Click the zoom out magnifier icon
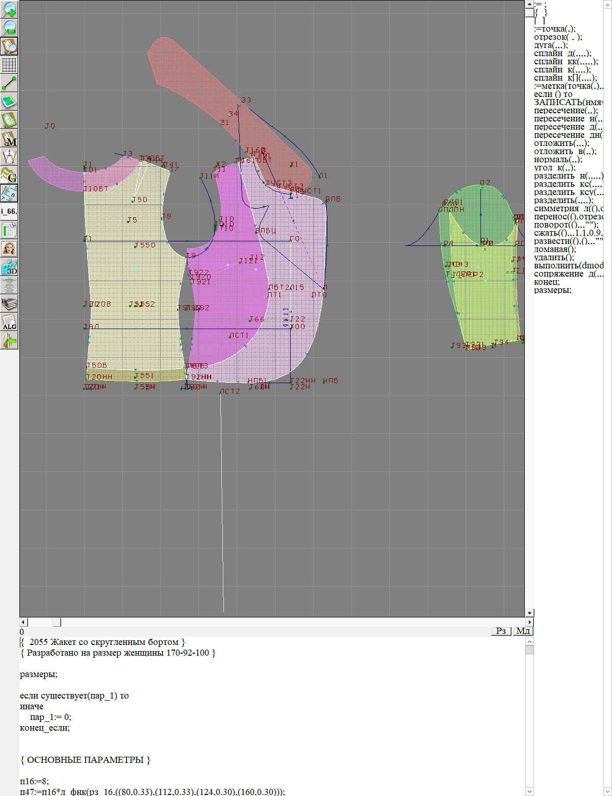The width and height of the screenshot is (612, 796). (x=9, y=28)
